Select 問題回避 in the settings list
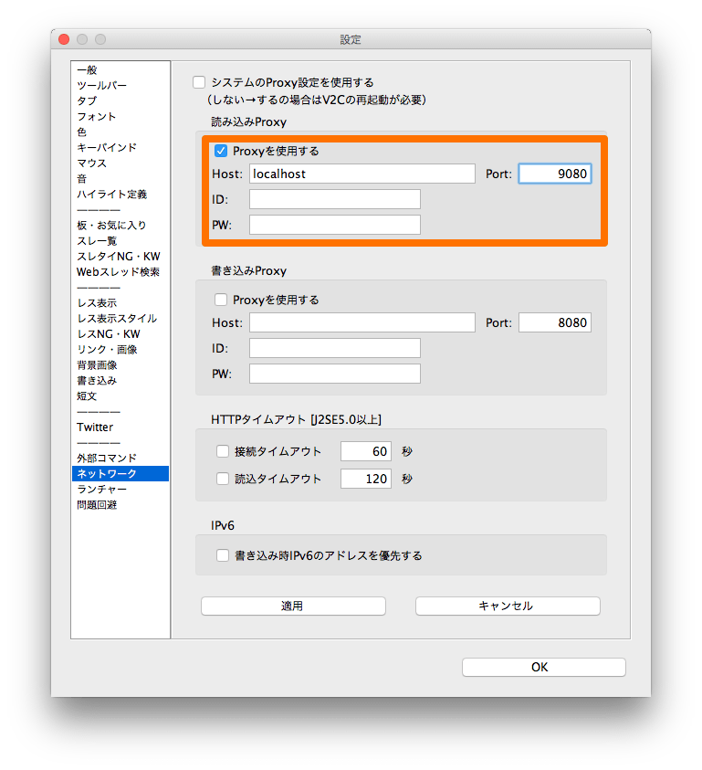The width and height of the screenshot is (702, 770). point(120,505)
